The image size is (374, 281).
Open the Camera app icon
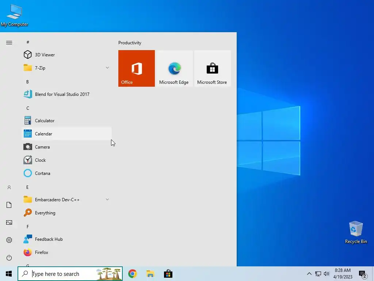point(28,147)
